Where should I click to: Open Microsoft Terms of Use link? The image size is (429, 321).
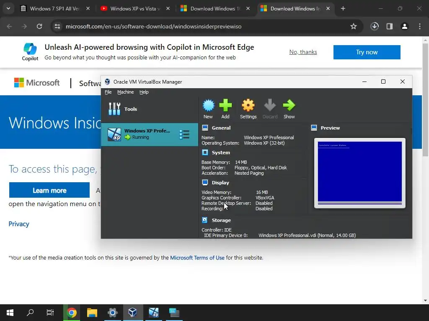tap(197, 257)
